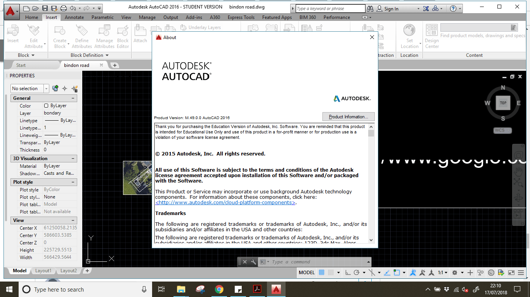Click the Open file icon in quick access toolbar

pos(35,8)
